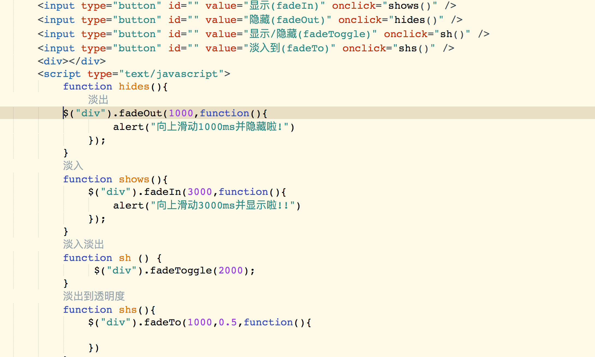Click the '淡入到(fadeTo)' value string
This screenshot has height=357, width=595.
[289, 48]
